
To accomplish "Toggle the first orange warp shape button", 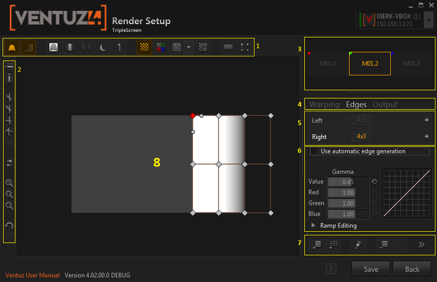I will (x=12, y=47).
